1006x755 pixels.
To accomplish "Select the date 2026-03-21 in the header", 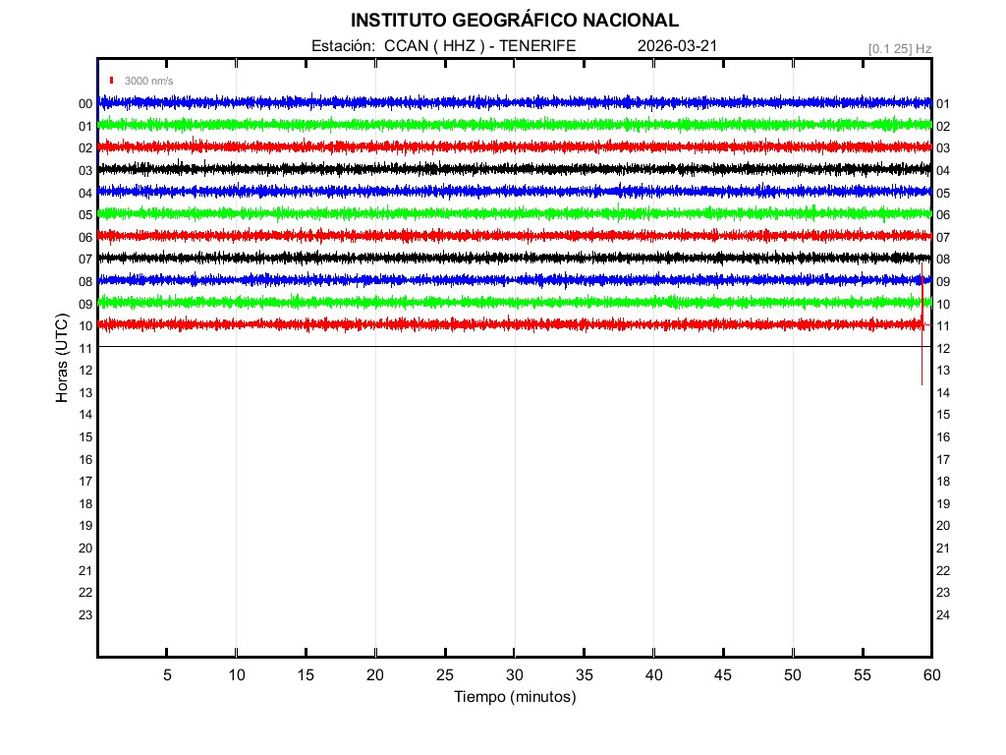I will point(677,46).
